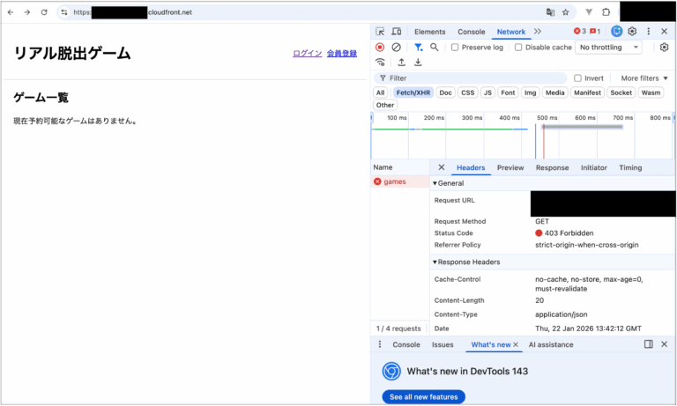
Task: Click the ログイン link
Action: [307, 54]
